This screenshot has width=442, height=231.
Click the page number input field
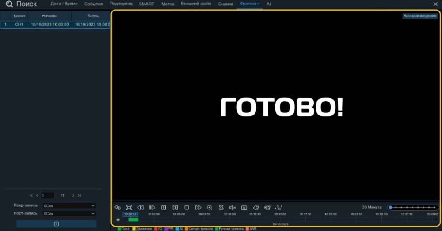point(48,195)
